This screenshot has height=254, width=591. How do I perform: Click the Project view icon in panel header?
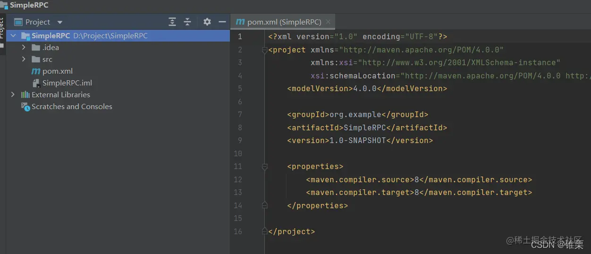click(18, 22)
